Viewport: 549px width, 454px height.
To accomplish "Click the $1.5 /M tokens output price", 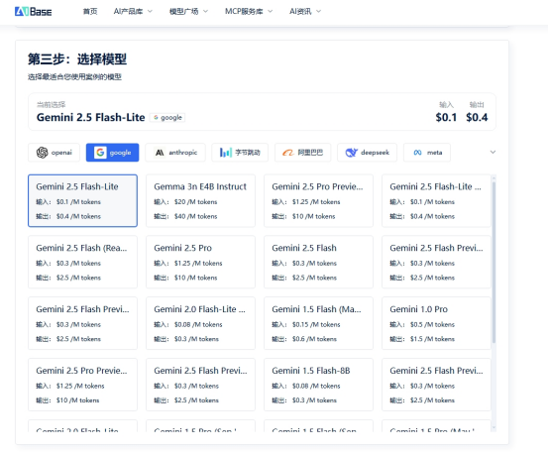I will point(432,339).
